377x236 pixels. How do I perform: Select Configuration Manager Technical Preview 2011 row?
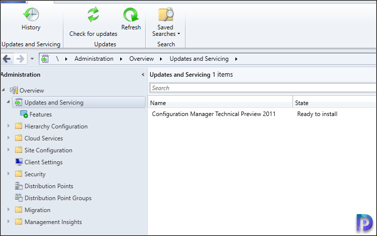262,114
